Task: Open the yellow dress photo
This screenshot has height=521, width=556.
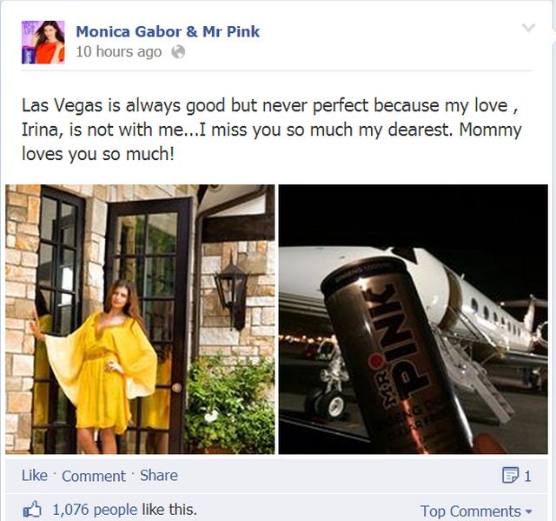Action: pos(140,319)
